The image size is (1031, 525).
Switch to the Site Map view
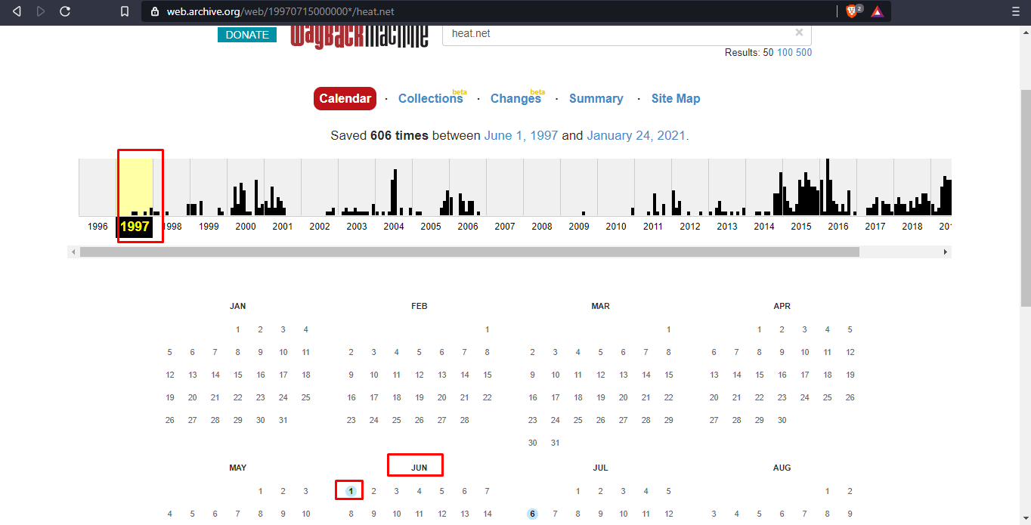coord(675,98)
